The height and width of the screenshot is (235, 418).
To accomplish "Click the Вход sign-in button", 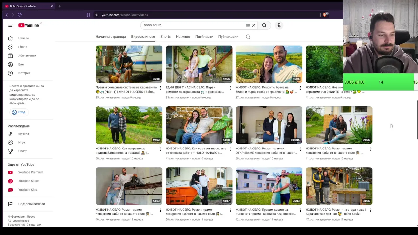I will click(19, 112).
